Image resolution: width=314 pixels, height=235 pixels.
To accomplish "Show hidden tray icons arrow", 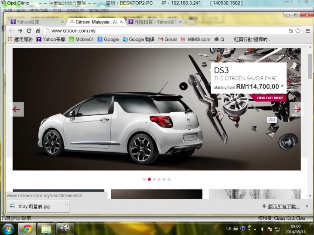I will (x=255, y=229).
